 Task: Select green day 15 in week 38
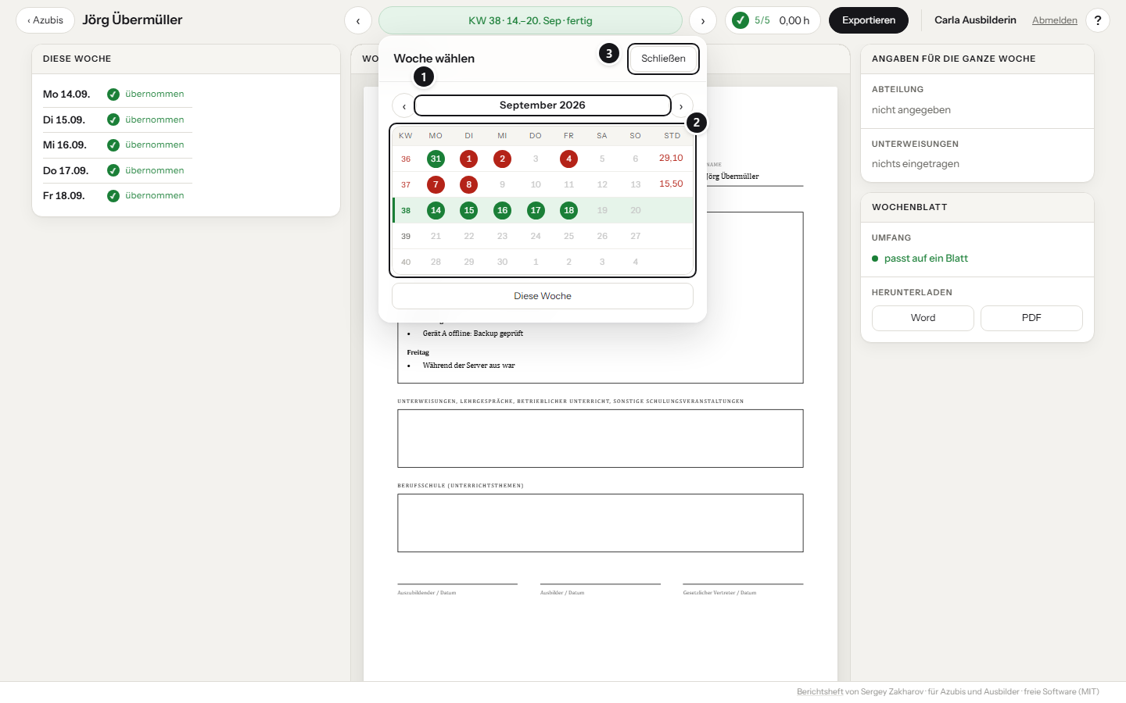[x=469, y=210]
